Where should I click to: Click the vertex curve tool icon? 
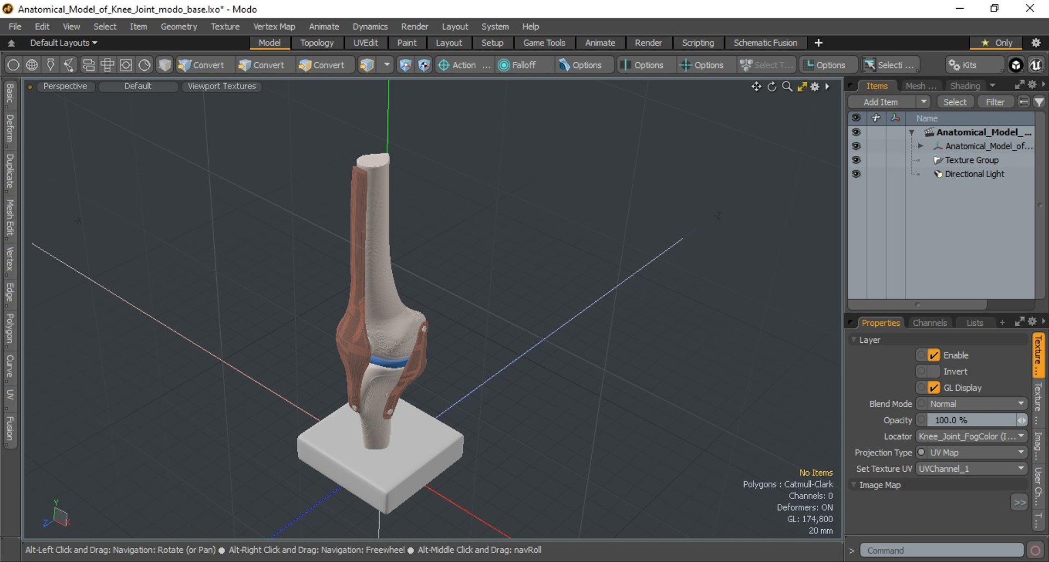(x=69, y=65)
